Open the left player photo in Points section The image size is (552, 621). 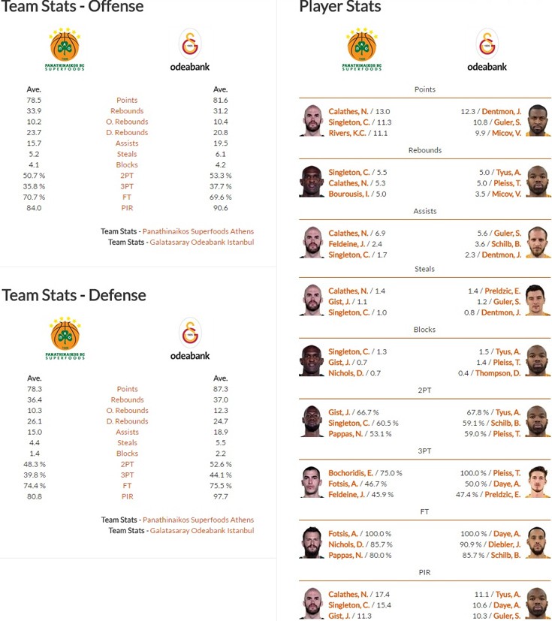tap(312, 121)
